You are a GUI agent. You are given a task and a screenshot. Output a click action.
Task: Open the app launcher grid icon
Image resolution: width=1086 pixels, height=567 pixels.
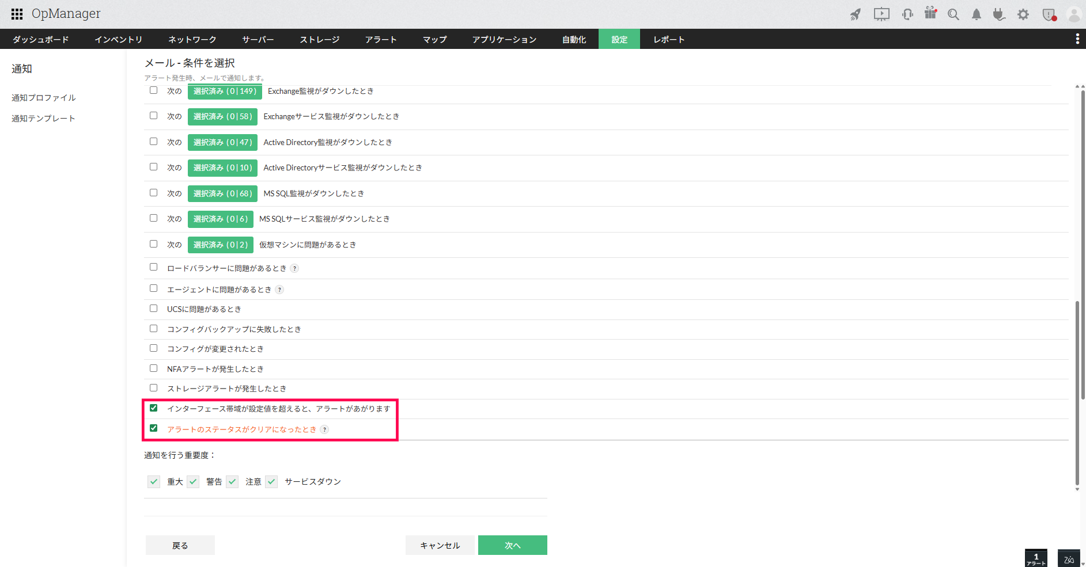[17, 14]
